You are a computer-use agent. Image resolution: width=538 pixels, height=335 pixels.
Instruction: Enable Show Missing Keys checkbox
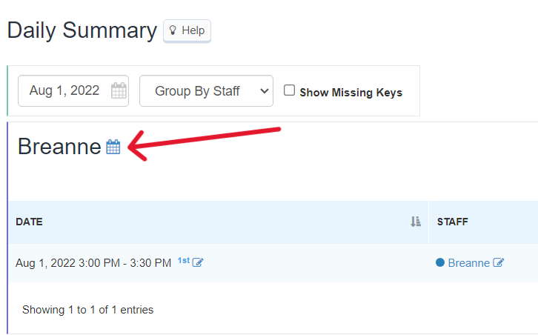[x=289, y=90]
